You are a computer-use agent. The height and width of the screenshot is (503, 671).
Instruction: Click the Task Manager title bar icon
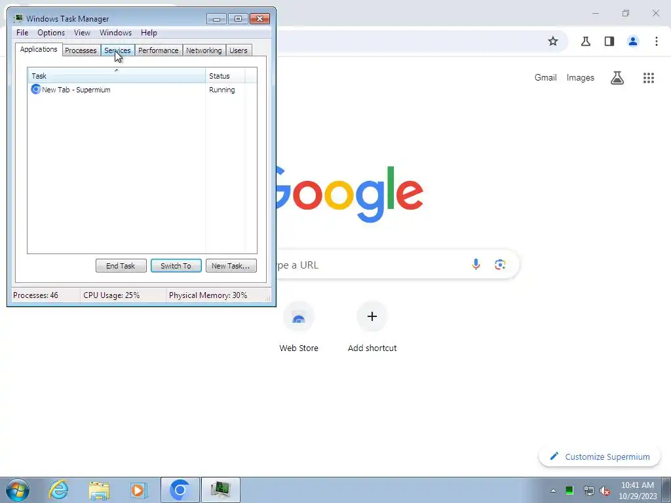click(x=18, y=18)
